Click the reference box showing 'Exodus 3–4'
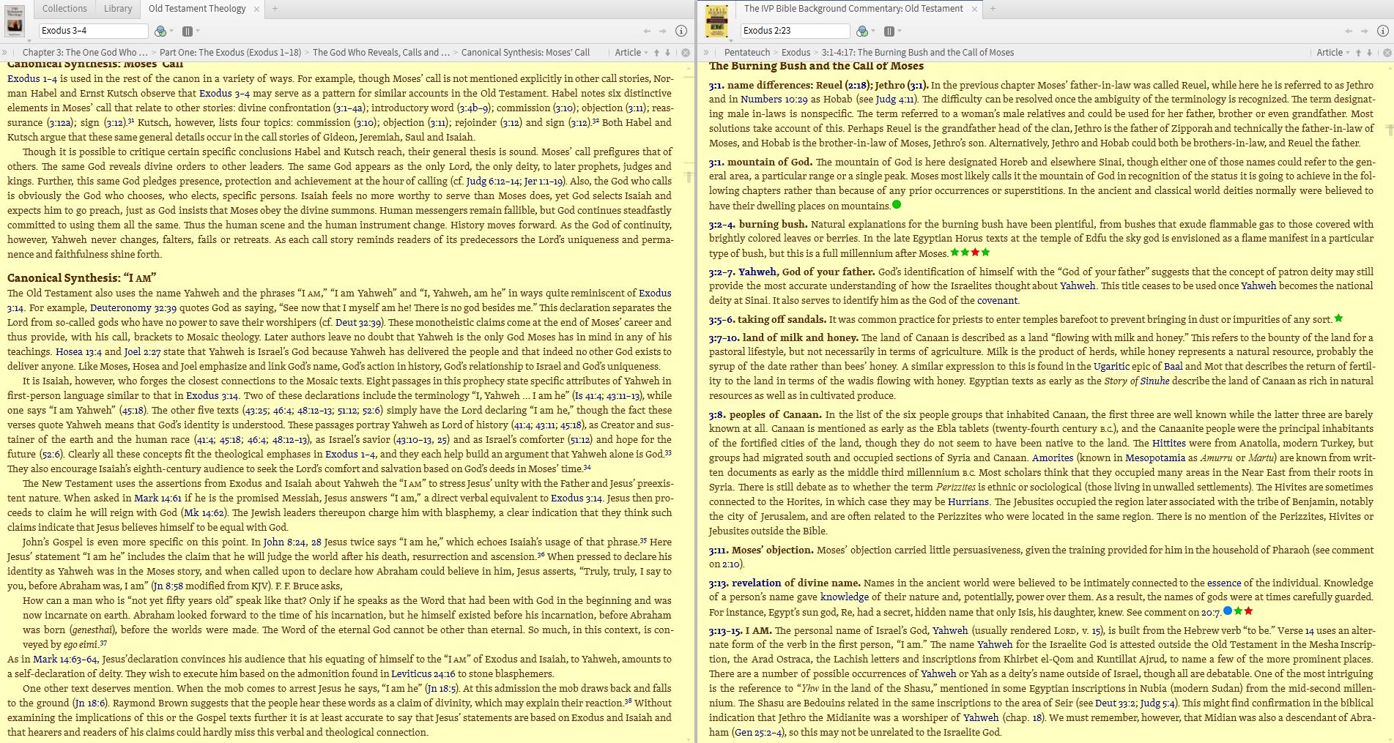The width and height of the screenshot is (1394, 743). 93,31
